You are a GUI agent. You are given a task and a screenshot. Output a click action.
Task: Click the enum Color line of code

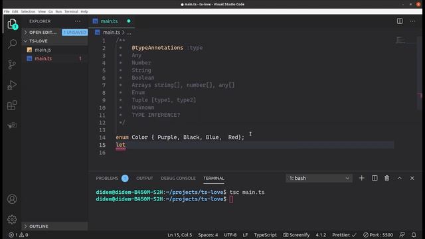(x=180, y=137)
